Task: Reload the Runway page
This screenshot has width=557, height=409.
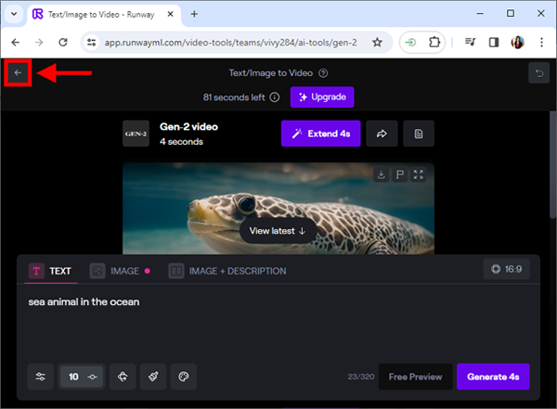Action: coord(63,43)
